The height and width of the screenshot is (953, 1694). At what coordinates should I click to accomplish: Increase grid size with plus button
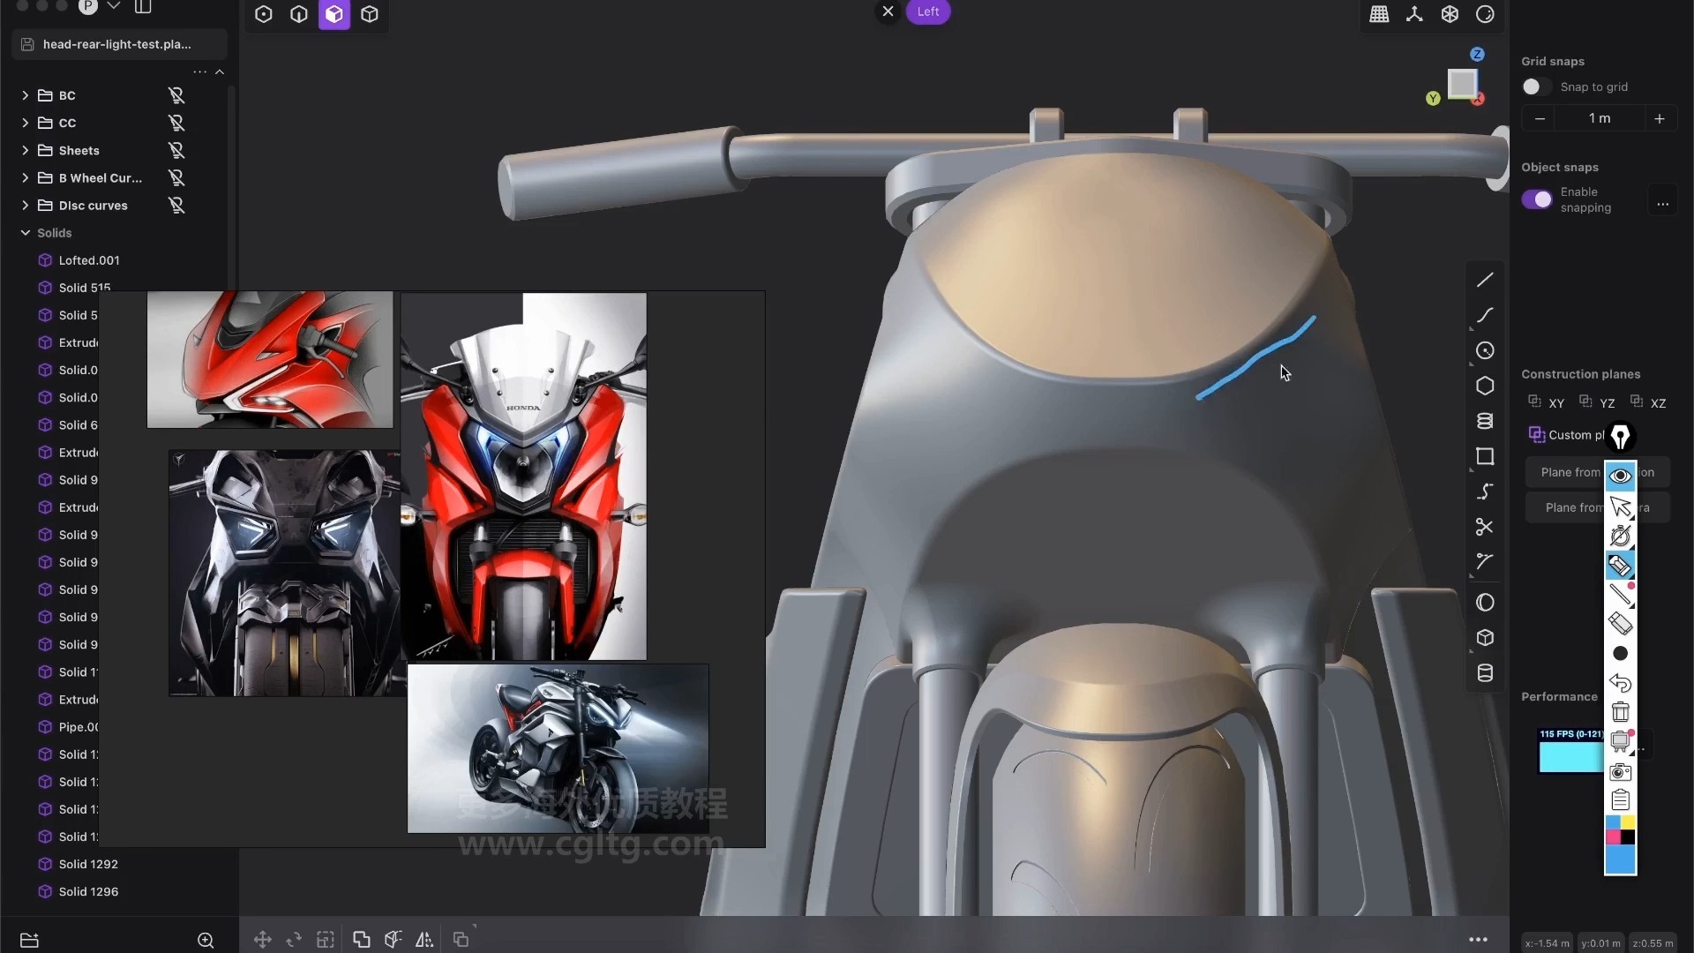coord(1659,118)
